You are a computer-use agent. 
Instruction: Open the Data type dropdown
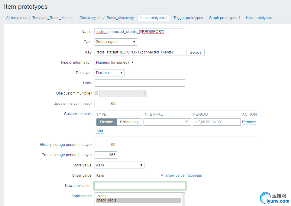click(109, 73)
